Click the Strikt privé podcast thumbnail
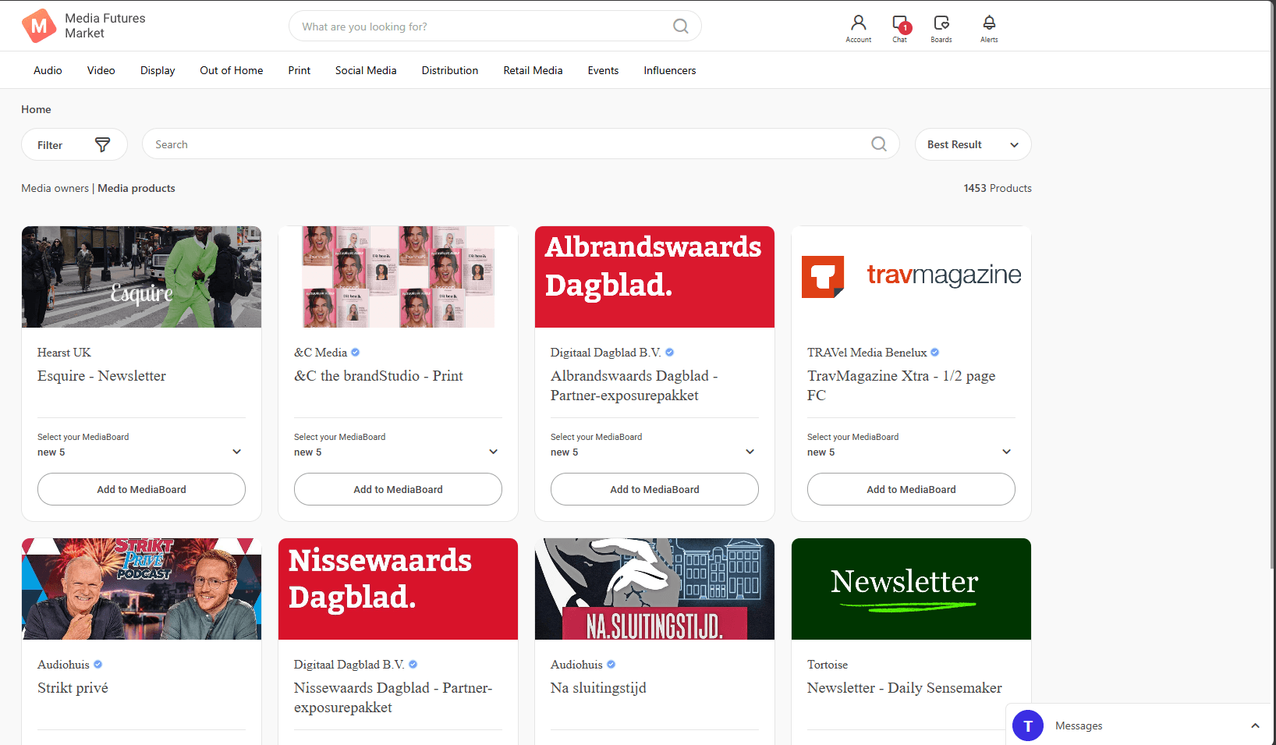Image resolution: width=1276 pixels, height=745 pixels. (141, 589)
